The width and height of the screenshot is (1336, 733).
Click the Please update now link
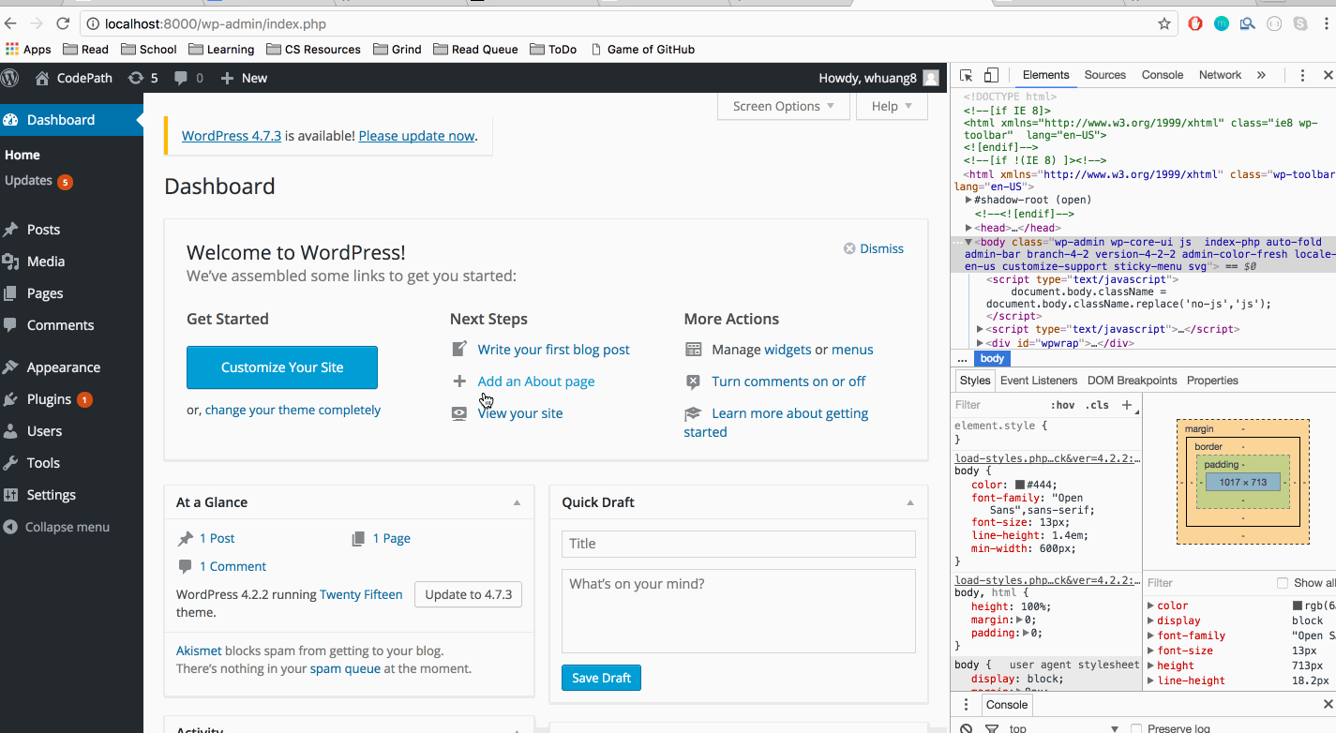tap(416, 136)
